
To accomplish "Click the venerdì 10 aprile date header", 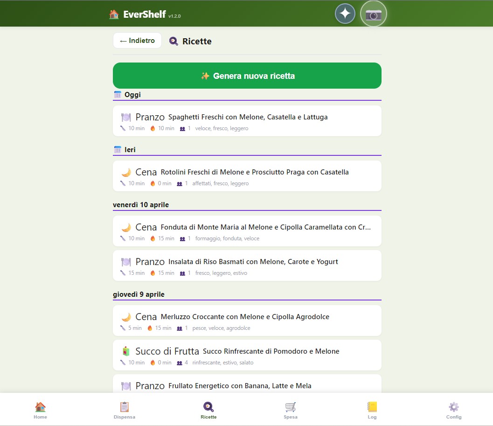I will [x=141, y=205].
